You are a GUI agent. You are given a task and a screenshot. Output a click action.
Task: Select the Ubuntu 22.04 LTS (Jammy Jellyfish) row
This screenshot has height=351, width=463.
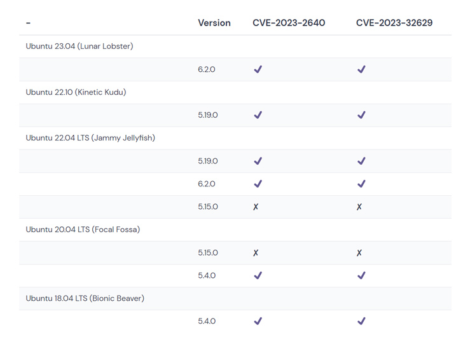click(x=235, y=138)
